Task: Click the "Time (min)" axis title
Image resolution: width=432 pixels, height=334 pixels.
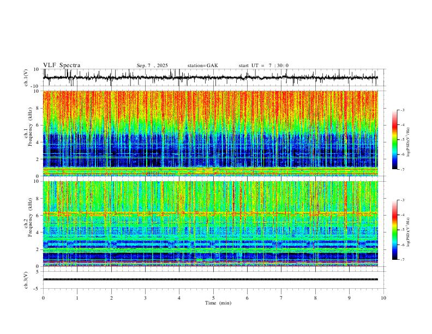Action: point(218,303)
